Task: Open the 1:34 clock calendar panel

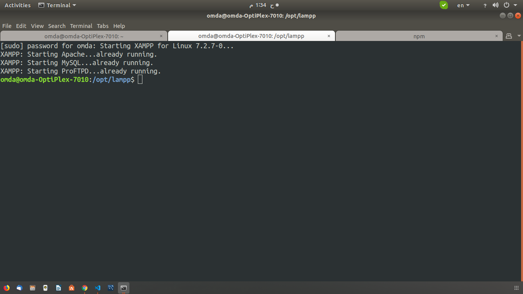Action: click(264, 5)
